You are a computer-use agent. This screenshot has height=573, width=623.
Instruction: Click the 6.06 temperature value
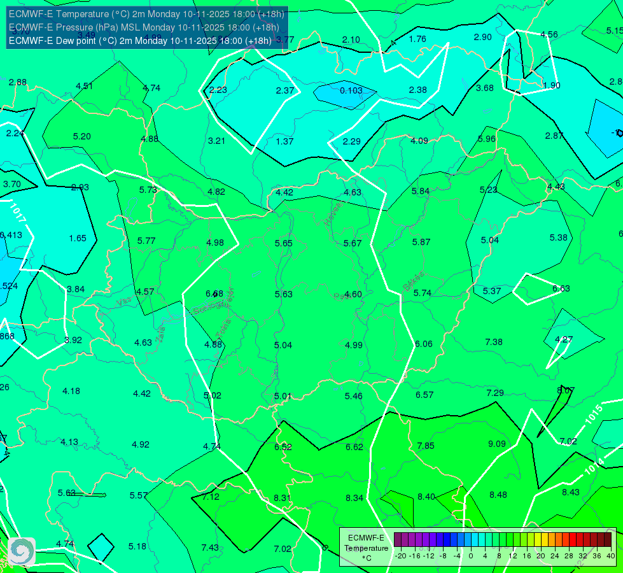pos(424,344)
